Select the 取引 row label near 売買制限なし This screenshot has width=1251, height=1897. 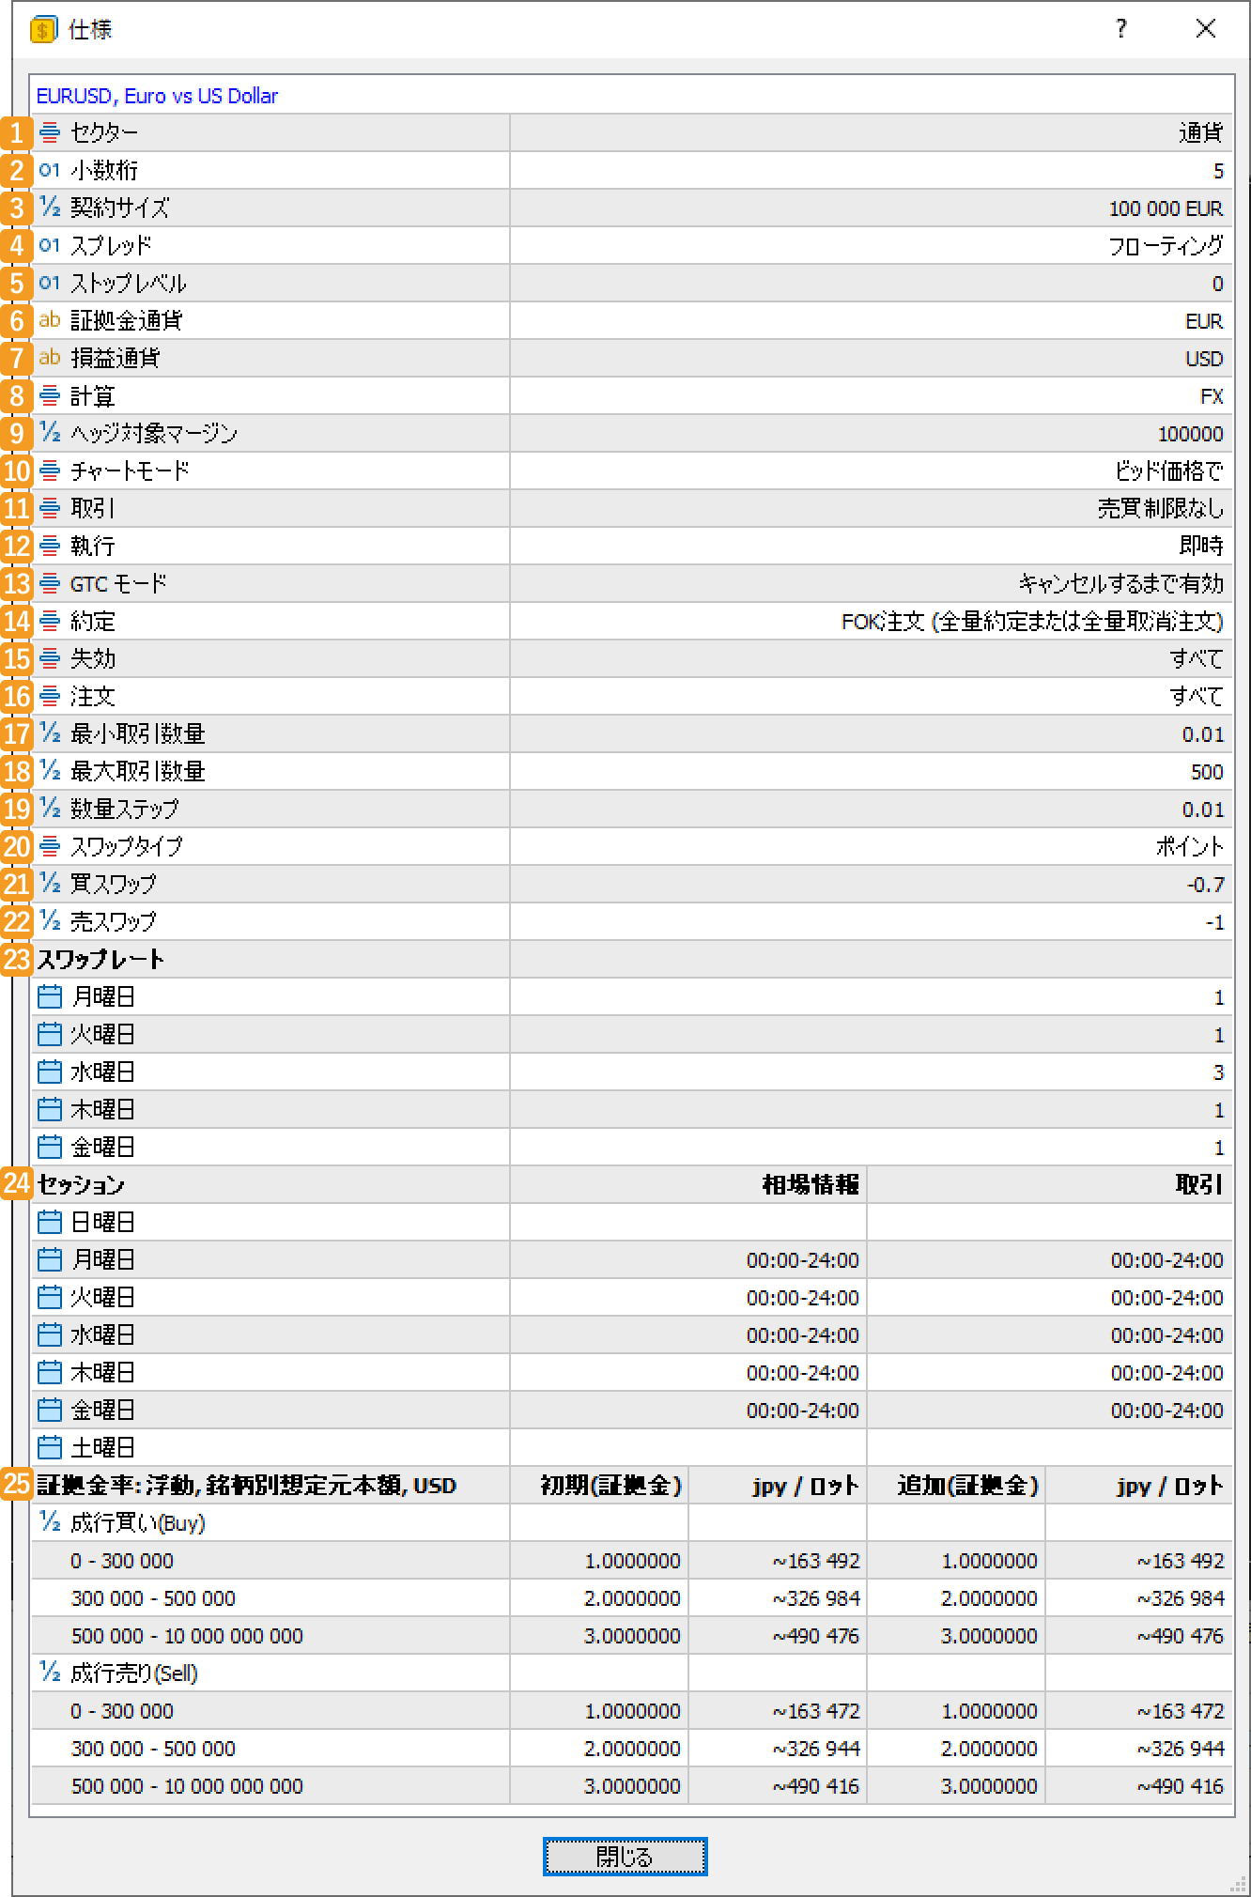[x=93, y=508]
